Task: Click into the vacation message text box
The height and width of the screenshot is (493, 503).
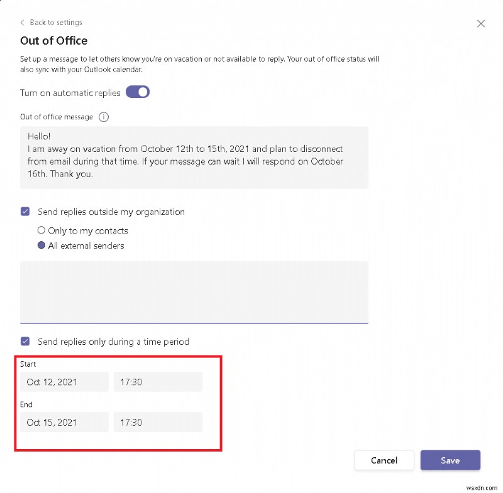Action: click(194, 157)
